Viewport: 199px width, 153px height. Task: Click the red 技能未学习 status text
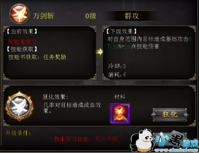click(x=22, y=42)
